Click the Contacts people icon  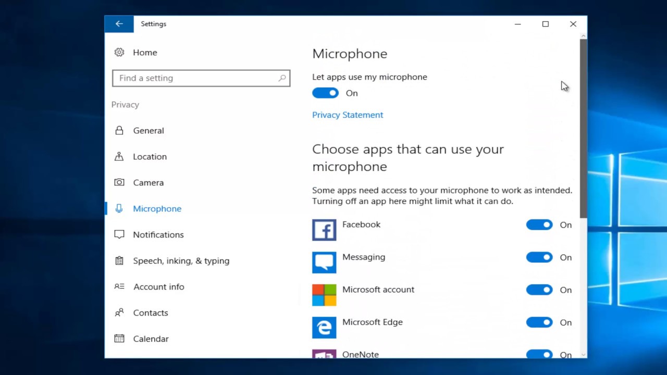click(x=119, y=312)
